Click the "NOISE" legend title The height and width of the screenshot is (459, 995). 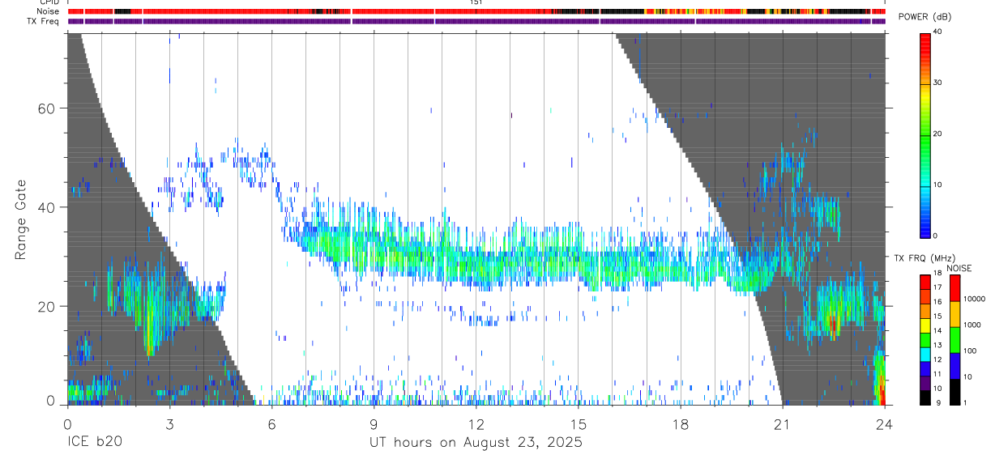click(x=959, y=268)
